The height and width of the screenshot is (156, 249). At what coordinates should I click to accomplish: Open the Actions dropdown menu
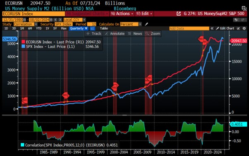tap(122, 14)
